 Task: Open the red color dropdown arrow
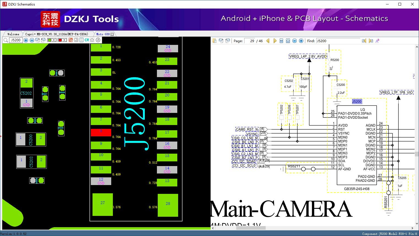pos(65,40)
